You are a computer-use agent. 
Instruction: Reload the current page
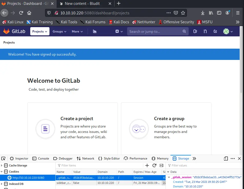[x=21, y=13]
